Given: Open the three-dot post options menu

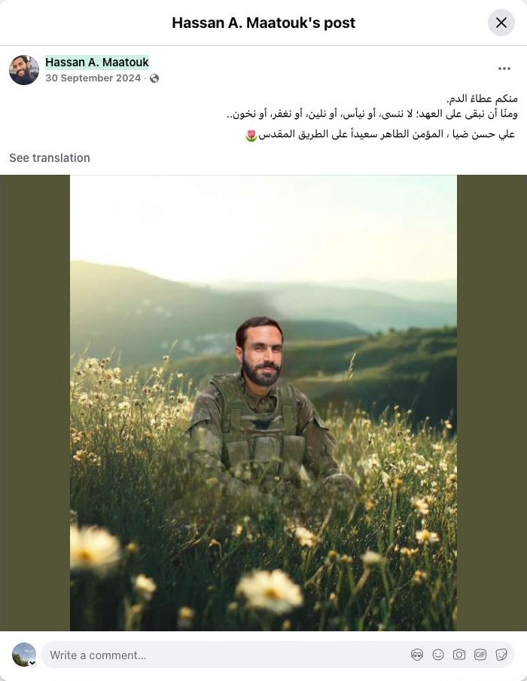Looking at the screenshot, I should 504,69.
